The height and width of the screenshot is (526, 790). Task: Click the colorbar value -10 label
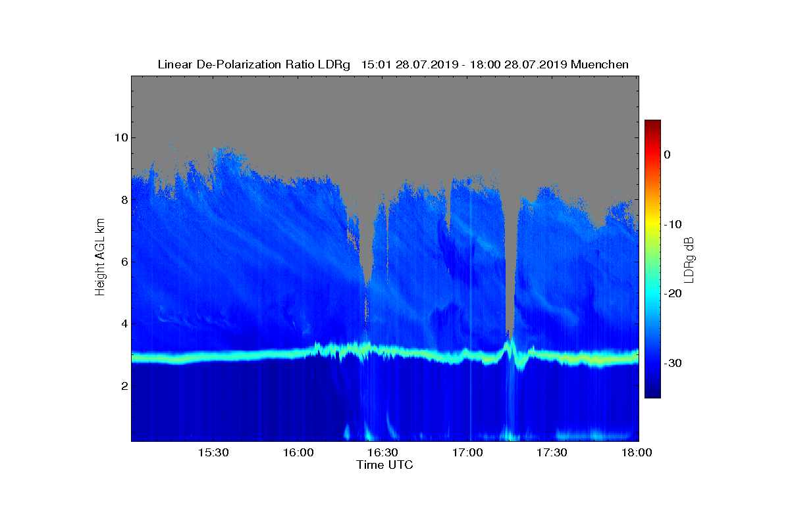click(x=671, y=224)
